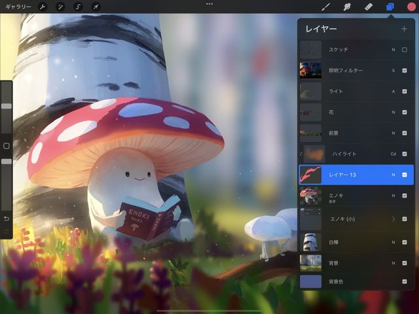Open the Actions wrench menu

[x=43, y=7]
